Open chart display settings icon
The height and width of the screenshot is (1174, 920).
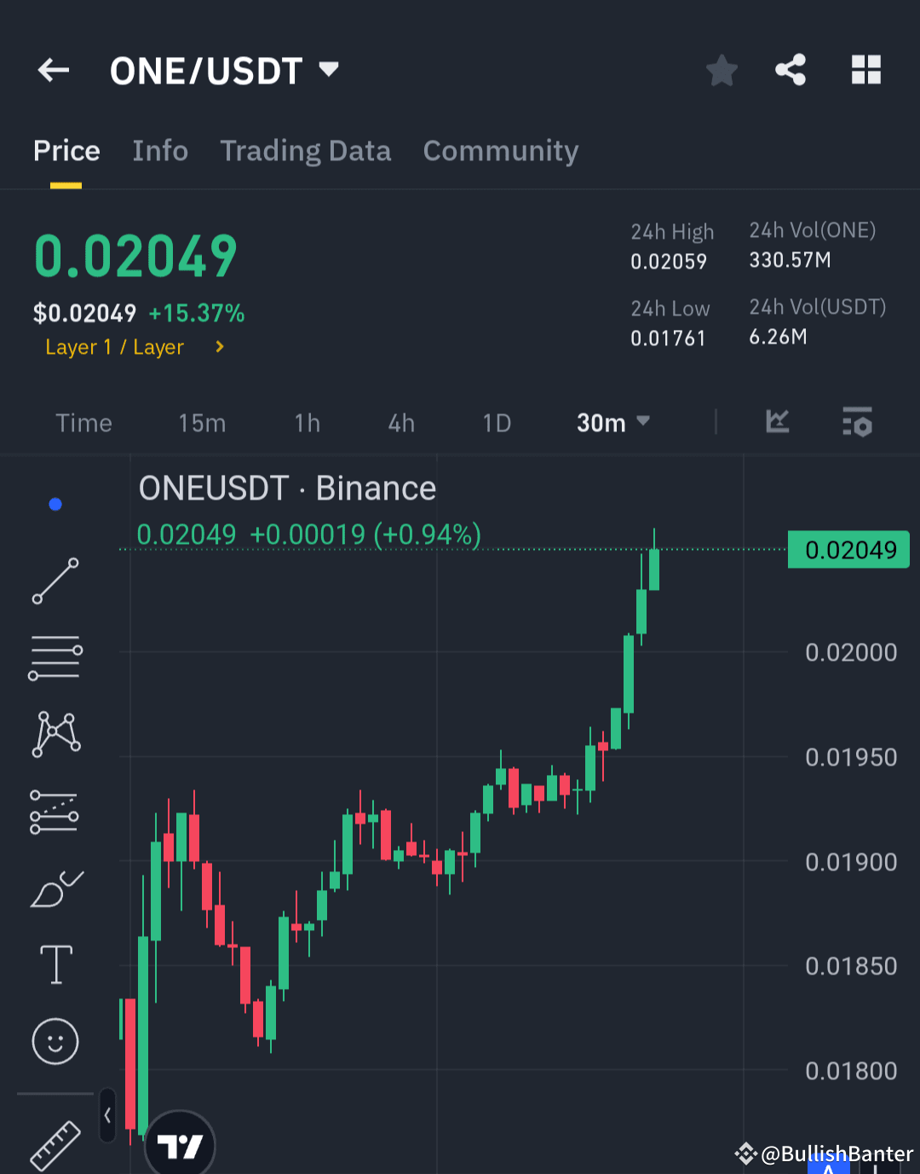pyautogui.click(x=857, y=422)
